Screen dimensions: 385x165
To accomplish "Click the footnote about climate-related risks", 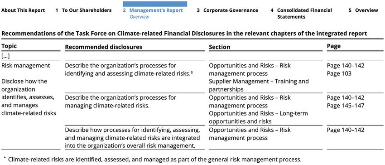I will (153, 159).
